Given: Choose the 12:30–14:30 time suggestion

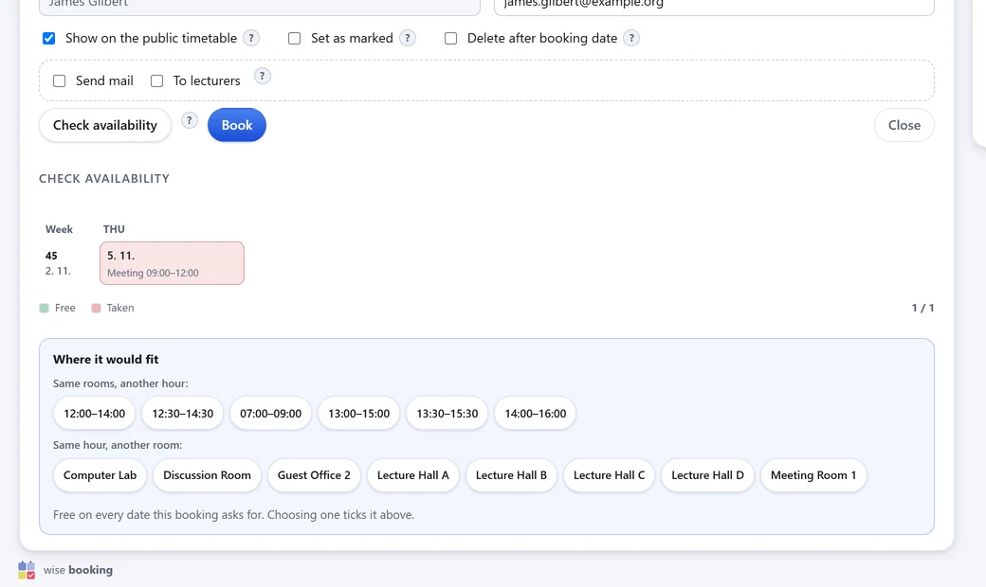Looking at the screenshot, I should pyautogui.click(x=182, y=414).
